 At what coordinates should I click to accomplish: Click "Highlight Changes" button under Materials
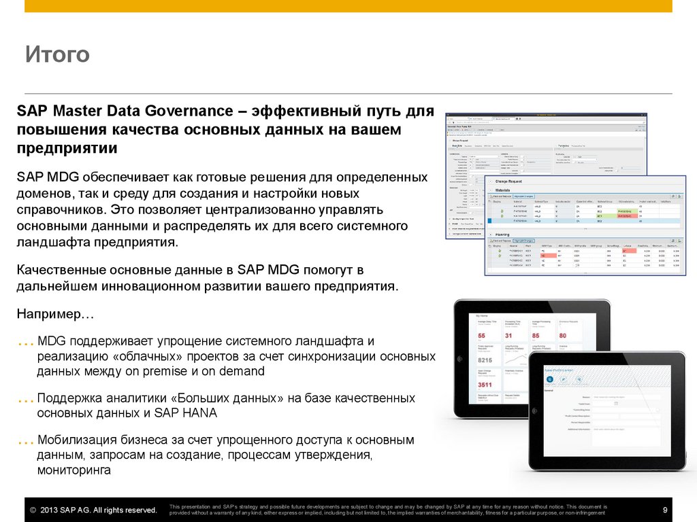[x=523, y=196]
